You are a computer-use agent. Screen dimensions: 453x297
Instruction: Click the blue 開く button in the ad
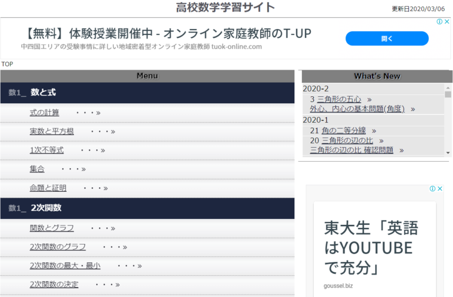click(387, 38)
